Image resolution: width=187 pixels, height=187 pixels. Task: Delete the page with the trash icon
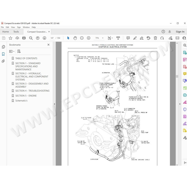tap(155, 38)
